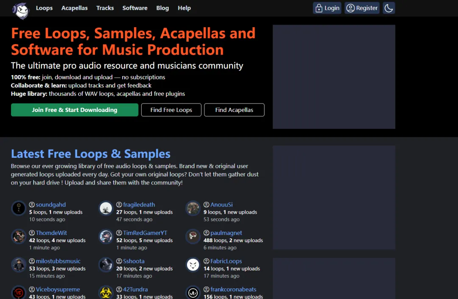Open ThomdeWit's avatar image
This screenshot has height=299, width=458.
click(19, 237)
